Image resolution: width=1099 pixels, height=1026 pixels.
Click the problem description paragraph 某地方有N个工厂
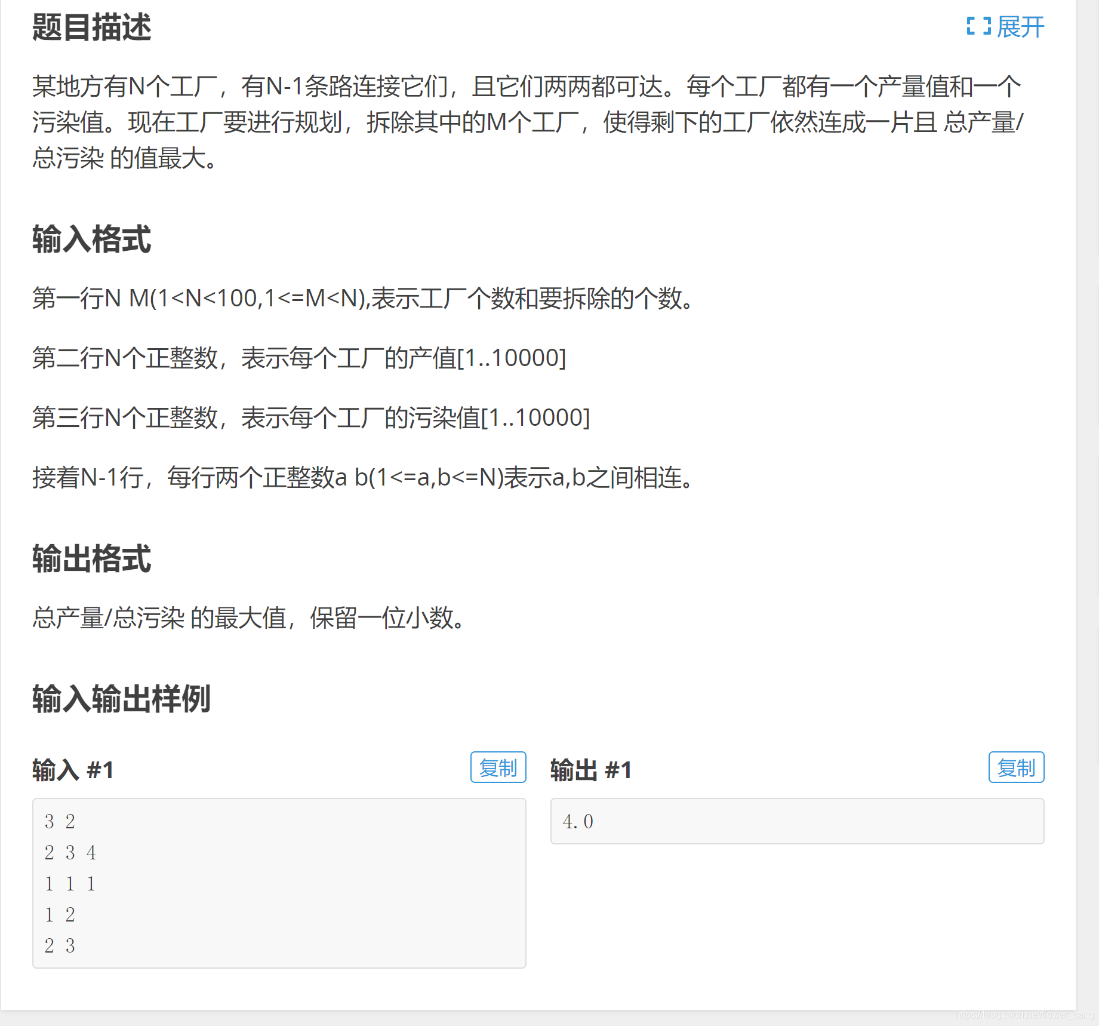[x=528, y=122]
